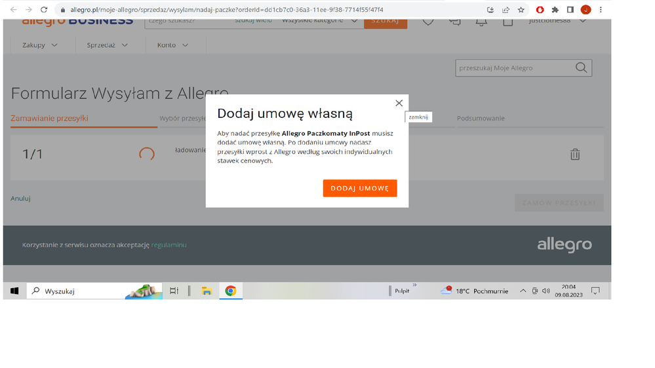Switch to Chrome taskbar icon

(231, 291)
